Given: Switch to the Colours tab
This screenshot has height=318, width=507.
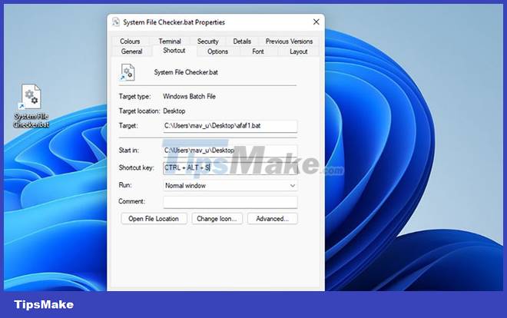Looking at the screenshot, I should [x=130, y=41].
